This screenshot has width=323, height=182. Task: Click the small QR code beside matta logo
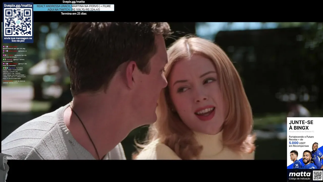pyautogui.click(x=318, y=175)
